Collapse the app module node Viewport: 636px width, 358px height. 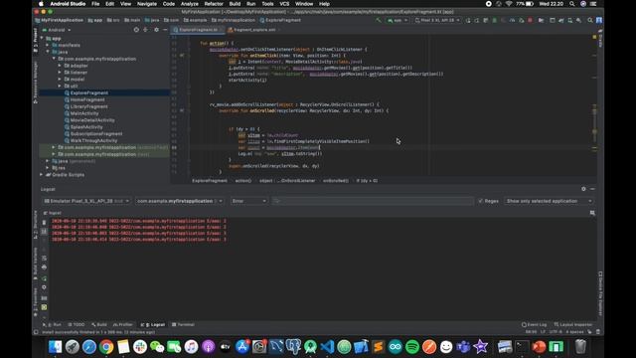coord(42,38)
